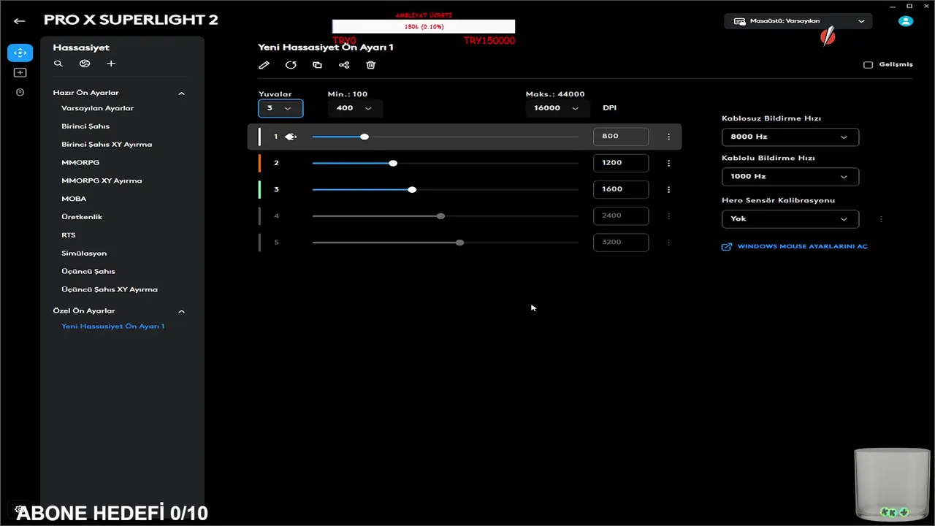Click the external link icon for Windows mouse settings
Image resolution: width=935 pixels, height=526 pixels.
click(x=727, y=247)
